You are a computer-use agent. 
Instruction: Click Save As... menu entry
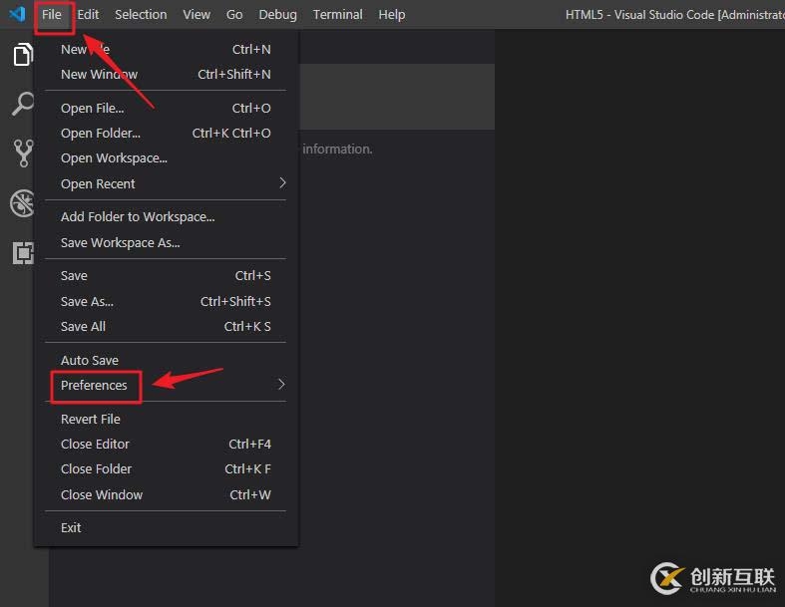[x=166, y=301]
